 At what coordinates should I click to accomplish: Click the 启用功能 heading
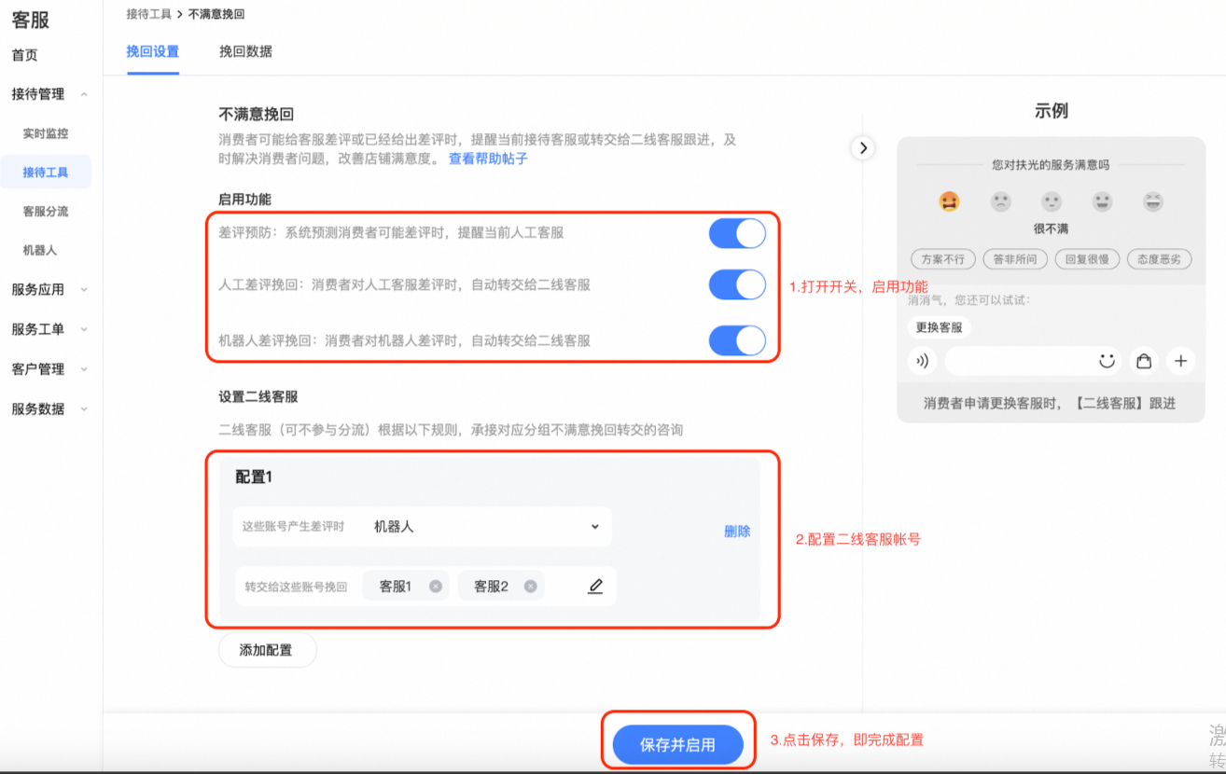pos(244,199)
